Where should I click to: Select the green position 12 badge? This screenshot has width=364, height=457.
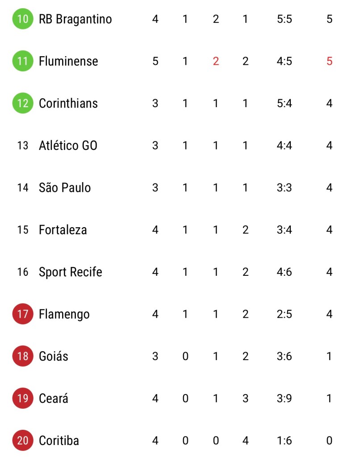tap(23, 104)
